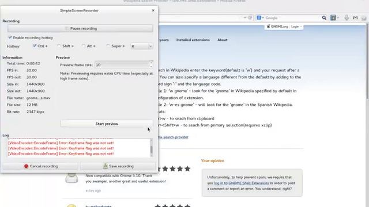Open the Firefox URL bar history dropdown arrow

tap(245, 18)
